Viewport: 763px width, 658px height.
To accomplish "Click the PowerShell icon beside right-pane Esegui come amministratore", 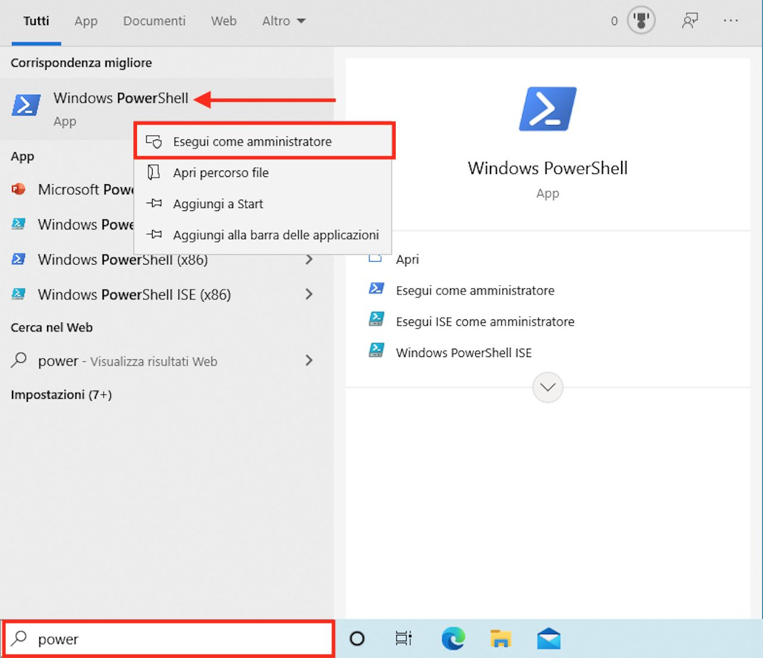I will (x=376, y=289).
